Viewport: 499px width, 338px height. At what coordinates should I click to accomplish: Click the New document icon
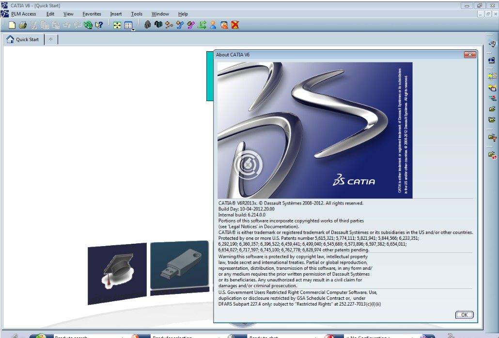click(12, 25)
